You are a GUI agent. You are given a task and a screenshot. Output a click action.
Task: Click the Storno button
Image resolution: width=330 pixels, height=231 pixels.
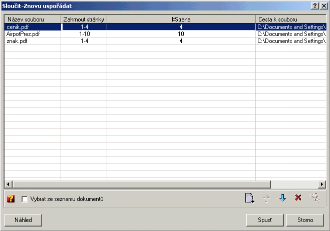pos(305,220)
